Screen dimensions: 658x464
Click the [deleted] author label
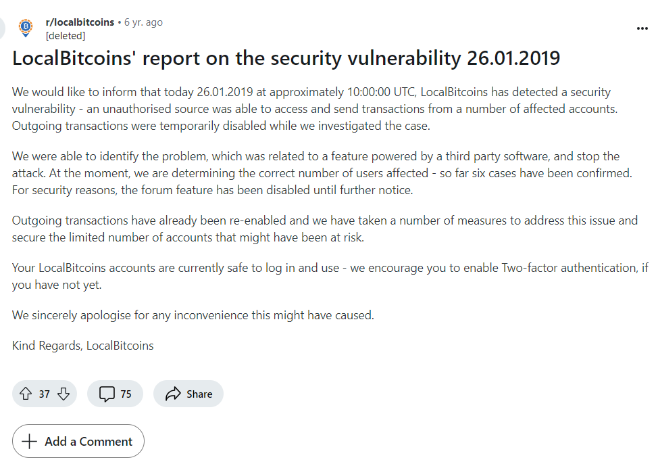click(x=66, y=36)
